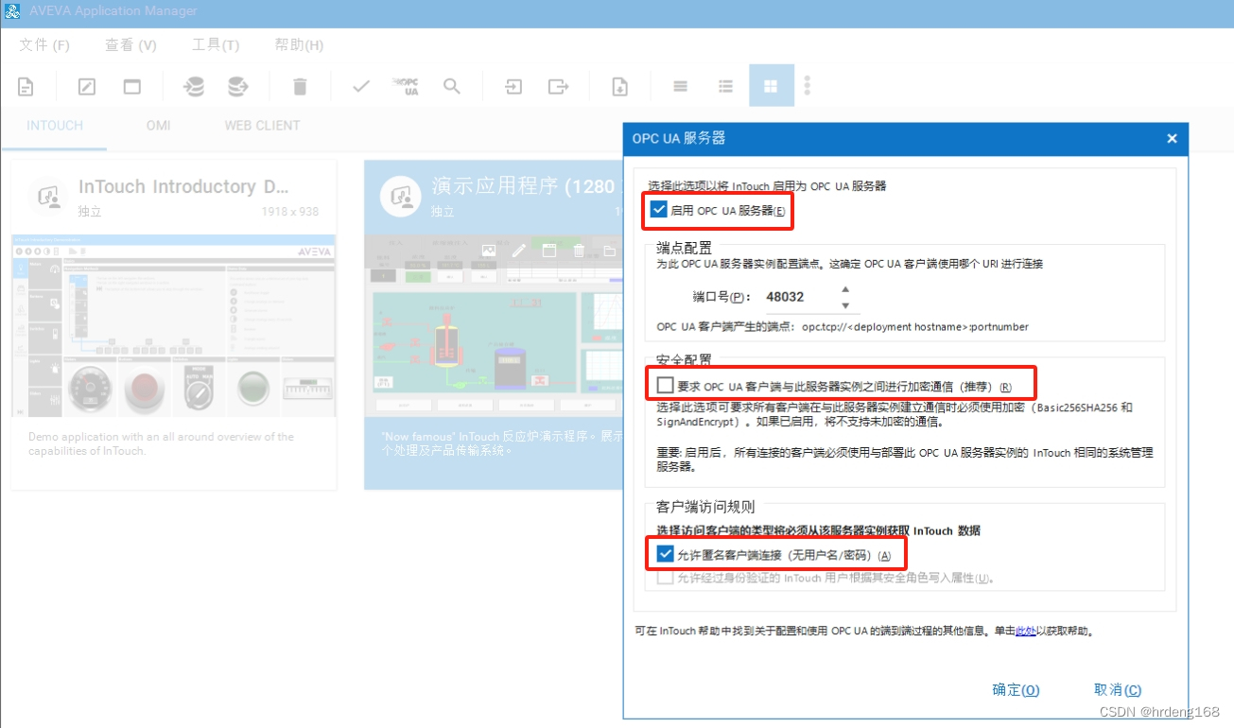Open the OPC UA toolbar icon
The image size is (1234, 728).
(x=406, y=87)
